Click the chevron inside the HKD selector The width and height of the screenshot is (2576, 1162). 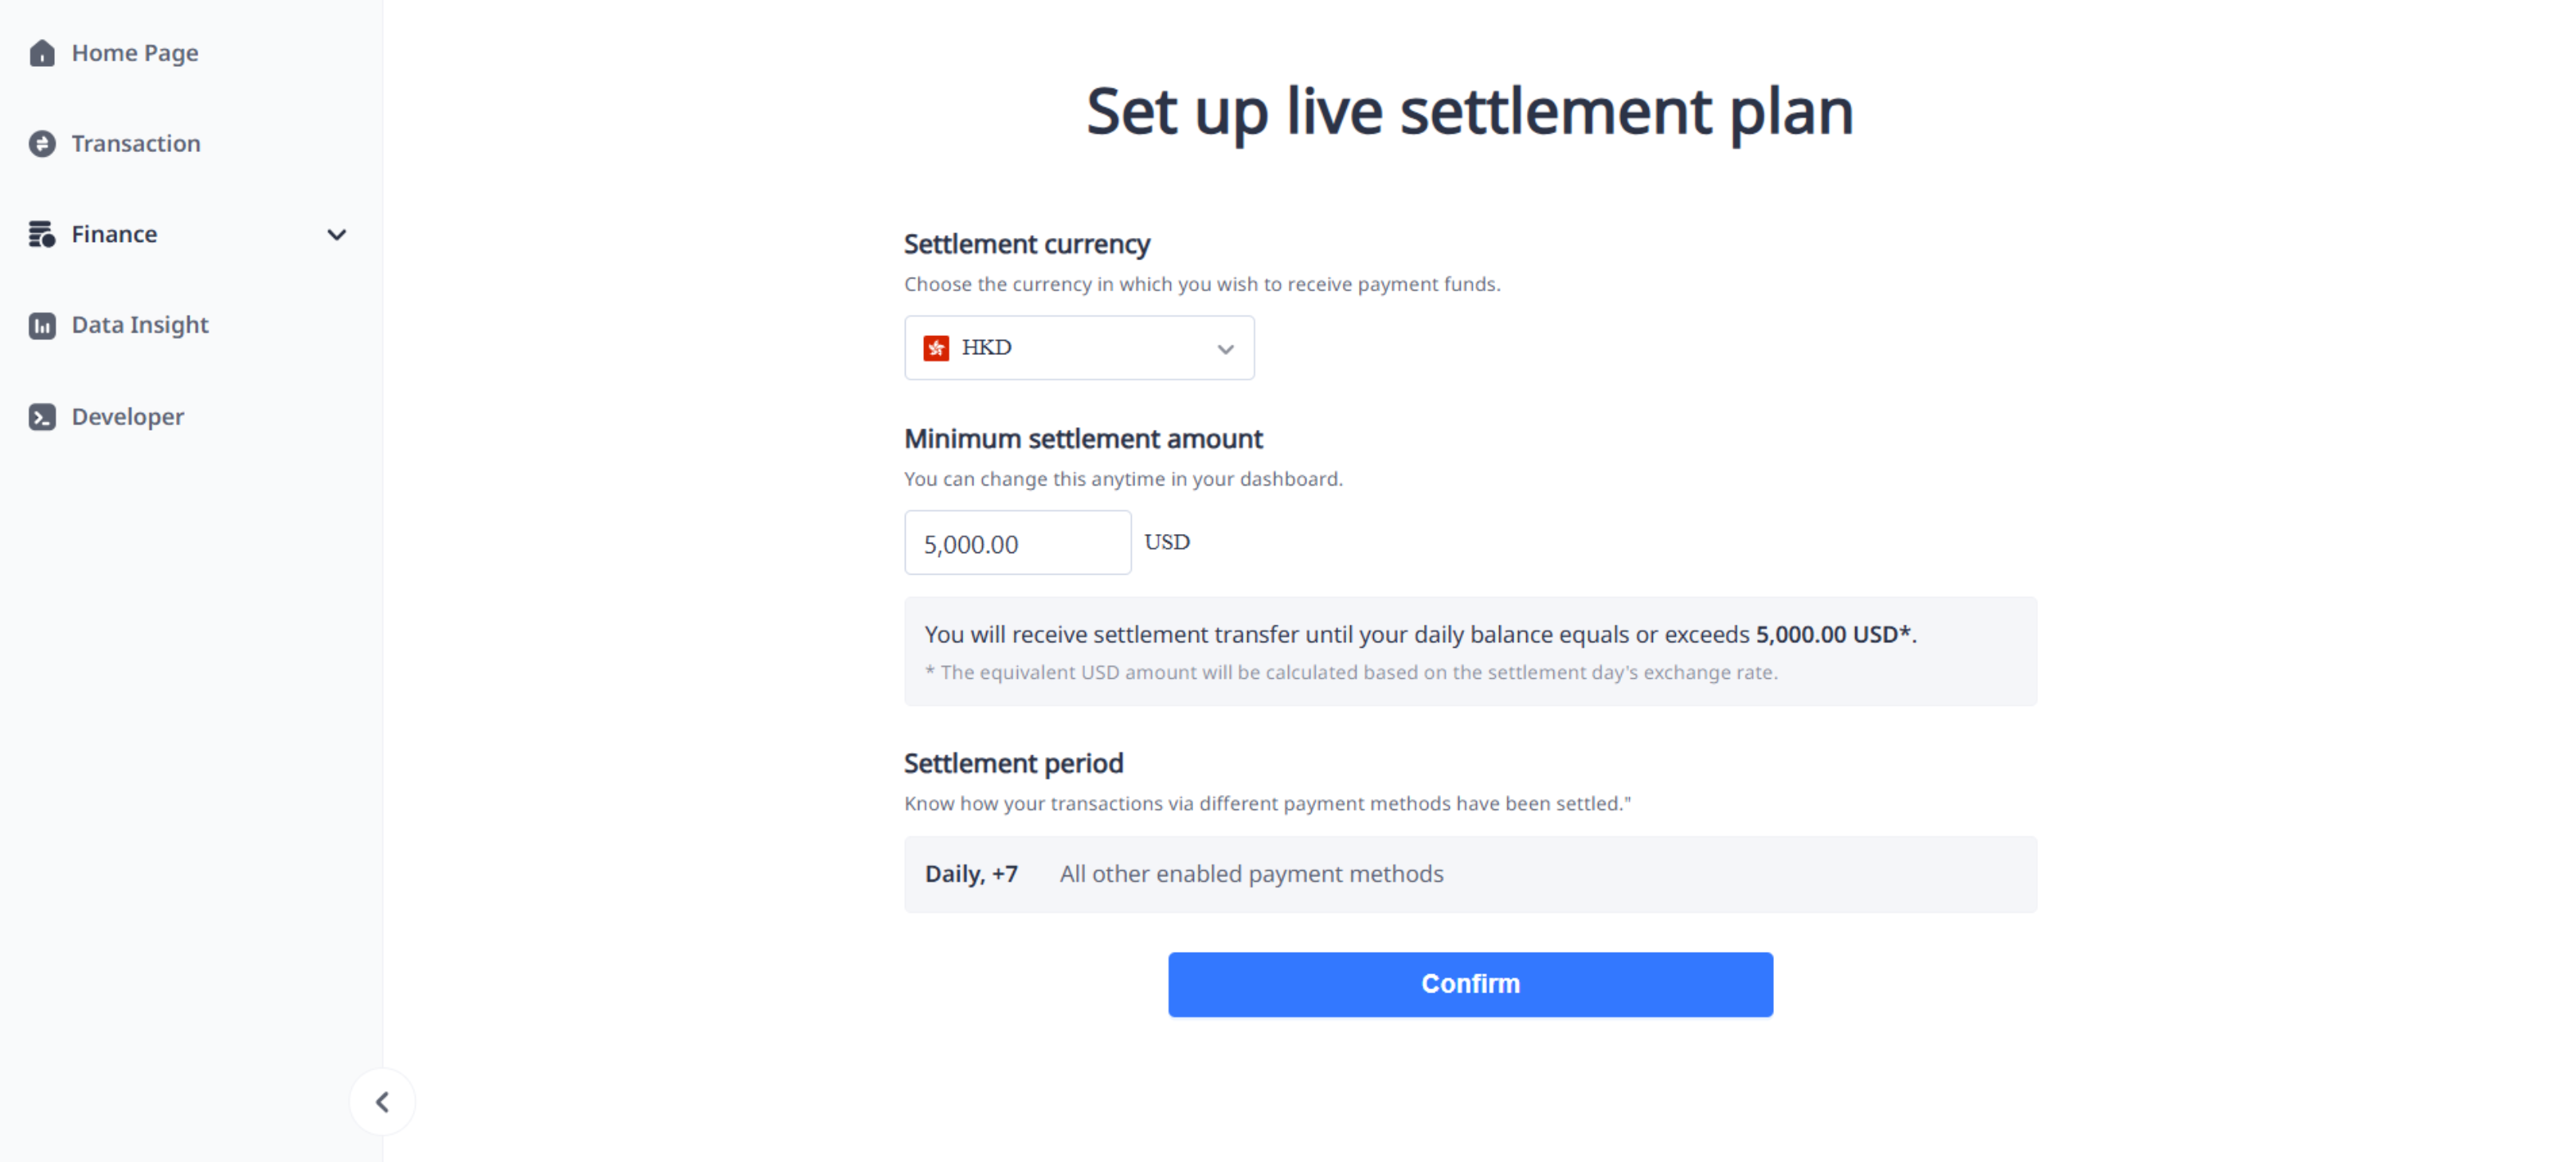[1224, 349]
